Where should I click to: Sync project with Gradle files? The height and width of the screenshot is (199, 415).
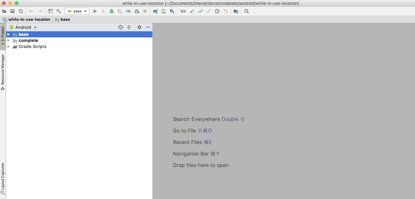point(155,11)
